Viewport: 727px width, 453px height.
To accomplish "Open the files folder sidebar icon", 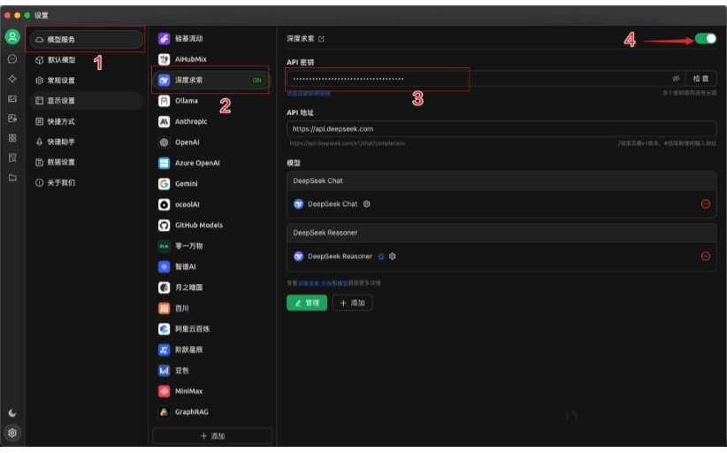I will pos(12,178).
